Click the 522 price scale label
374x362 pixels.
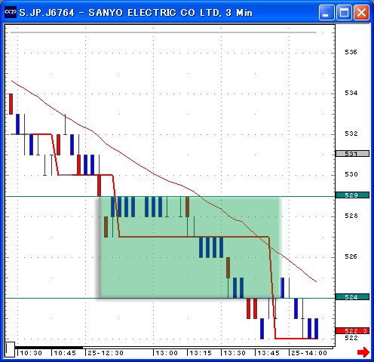(x=351, y=338)
